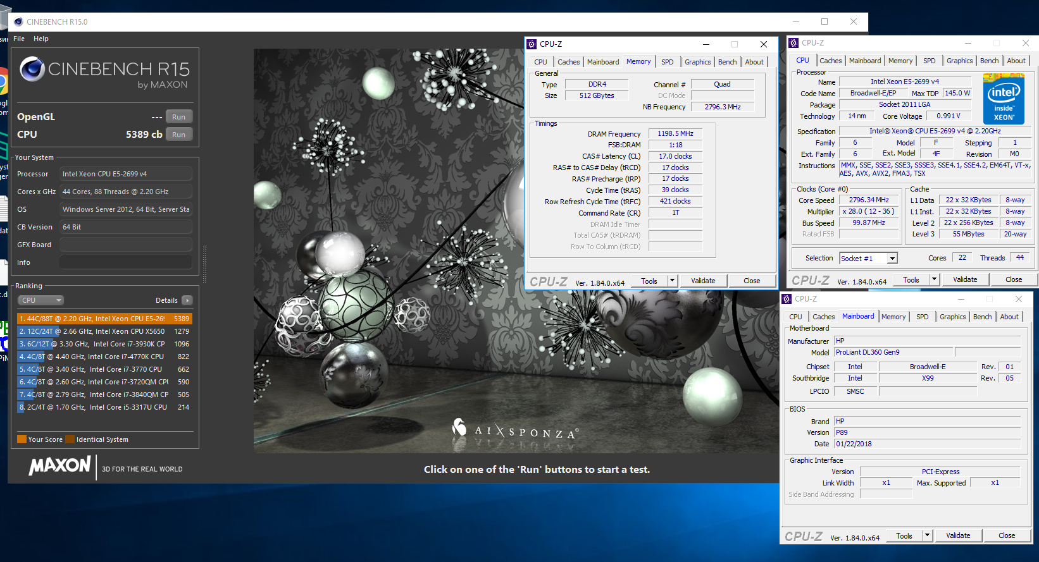Viewport: 1039px width, 562px height.
Task: Click Validate in the Memory CPU-Z window
Action: click(703, 281)
